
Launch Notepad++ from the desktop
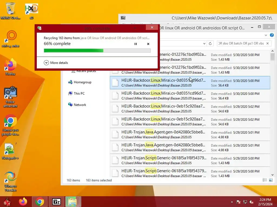coord(11,151)
